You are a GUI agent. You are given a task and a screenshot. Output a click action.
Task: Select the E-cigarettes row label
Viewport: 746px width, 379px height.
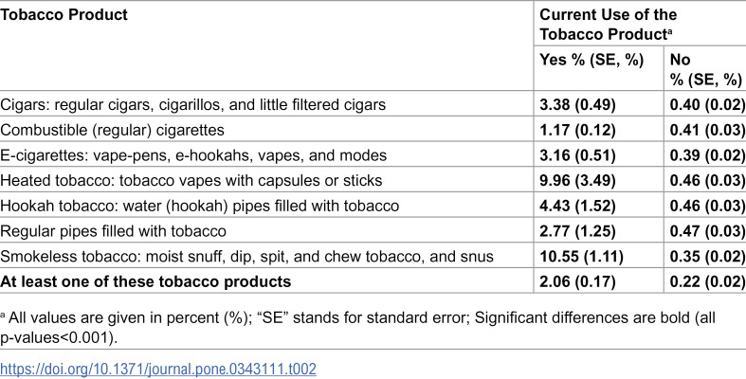pyautogui.click(x=193, y=155)
